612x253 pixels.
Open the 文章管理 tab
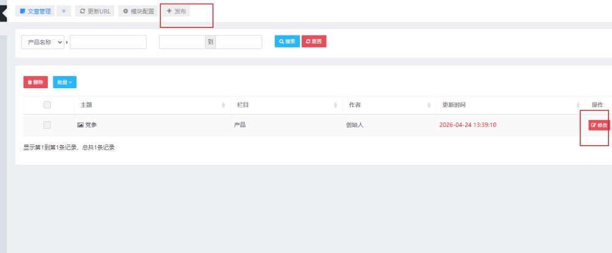[x=34, y=11]
